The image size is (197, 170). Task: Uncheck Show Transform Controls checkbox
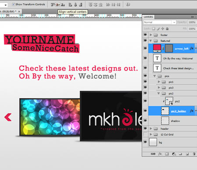(13, 4)
